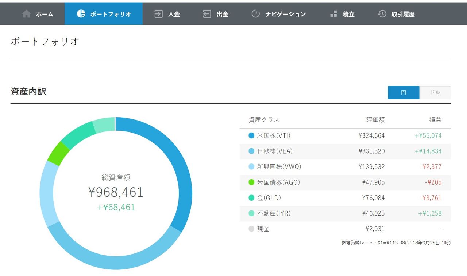467x276 pixels.
Task: Click the 参考為替レート exchange rate note
Action: [396, 243]
